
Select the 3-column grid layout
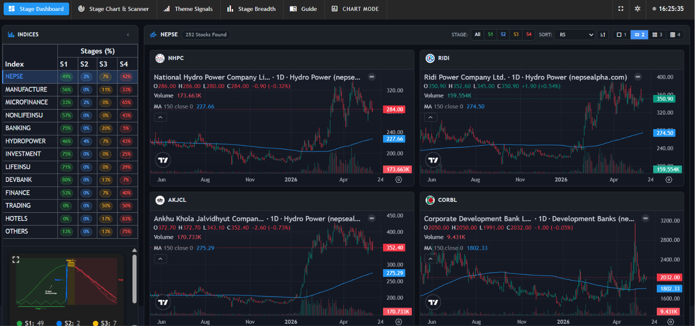point(657,35)
